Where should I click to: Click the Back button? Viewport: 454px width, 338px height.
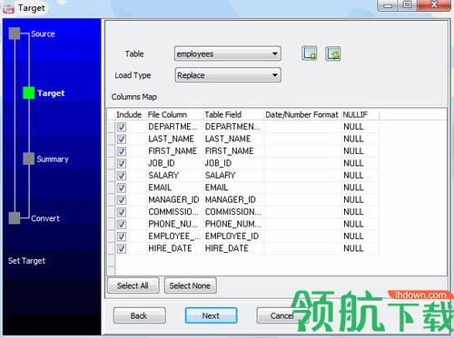(139, 315)
